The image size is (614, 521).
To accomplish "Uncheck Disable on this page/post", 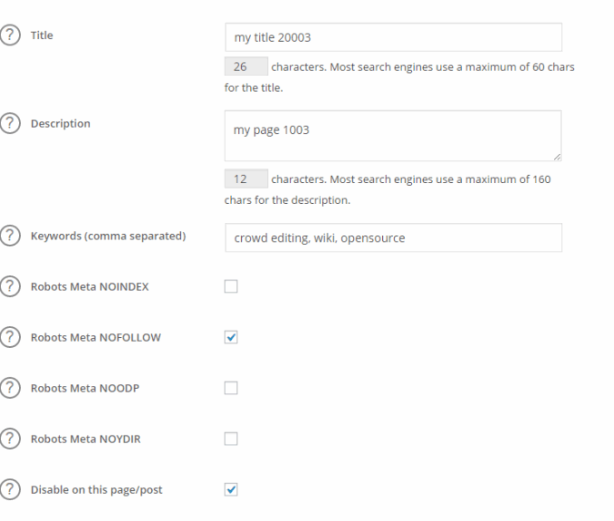I will tap(231, 490).
